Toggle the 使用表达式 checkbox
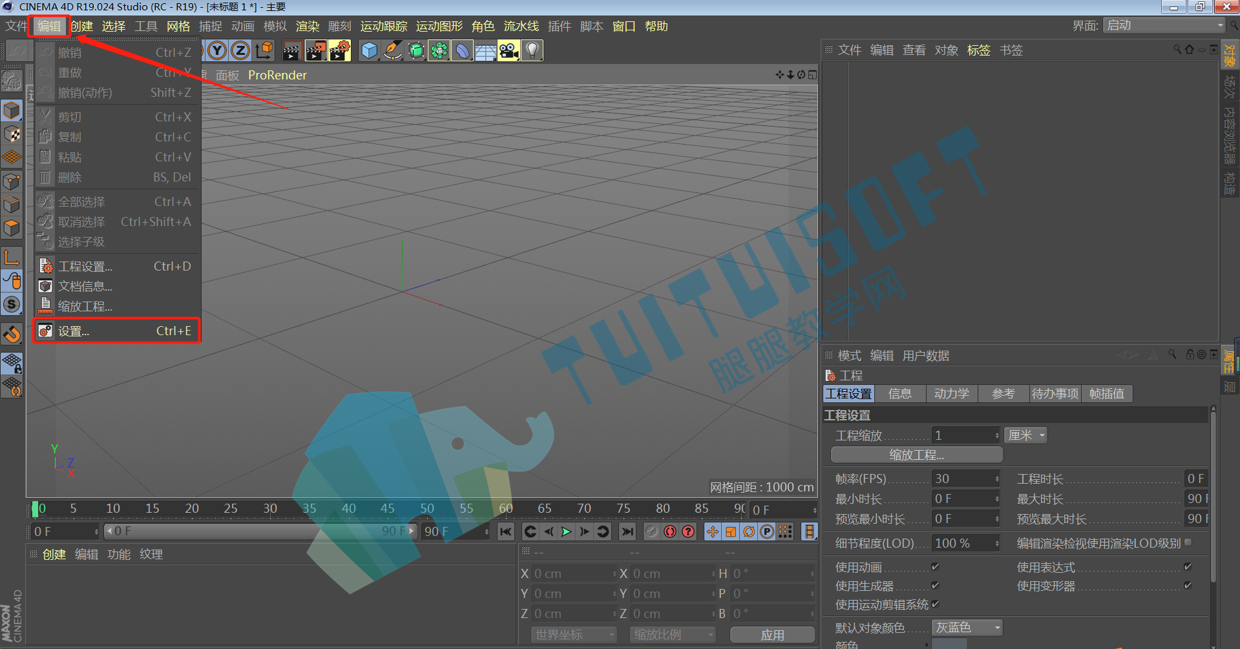This screenshot has width=1240, height=649. (1188, 567)
